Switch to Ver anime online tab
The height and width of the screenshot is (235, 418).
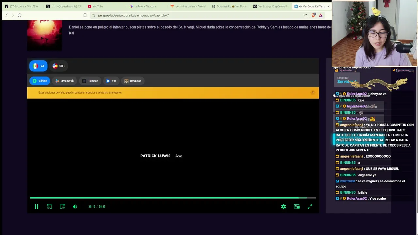point(188,6)
